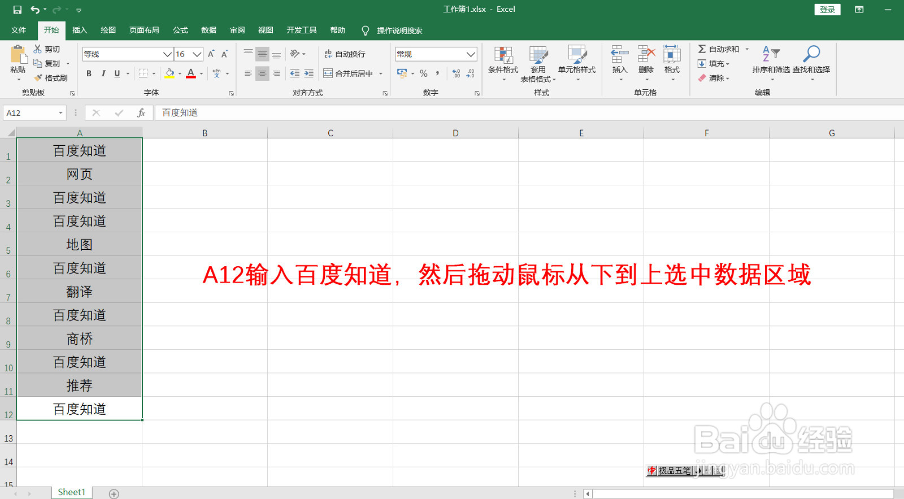
Task: Switch to the 数据 Data tab
Action: (208, 31)
